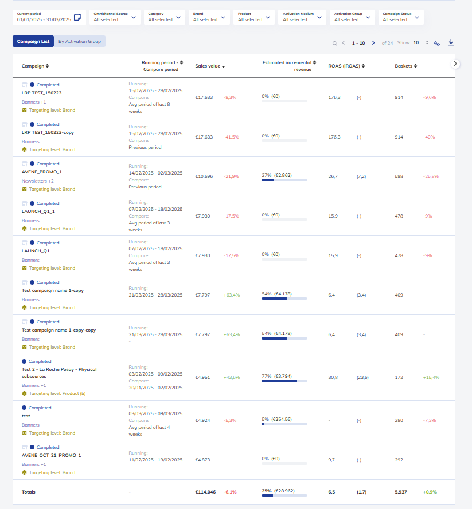Click targeting level icon for LRP TEST_150223

point(24,110)
